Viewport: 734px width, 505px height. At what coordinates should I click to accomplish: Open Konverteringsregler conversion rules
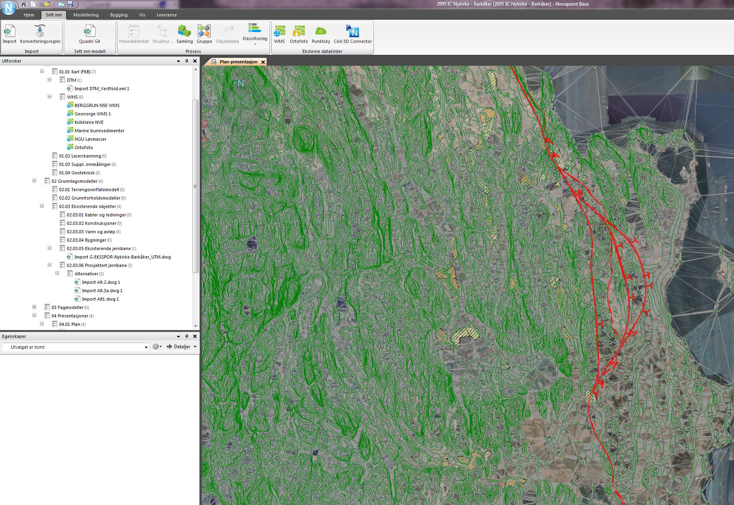(40, 34)
